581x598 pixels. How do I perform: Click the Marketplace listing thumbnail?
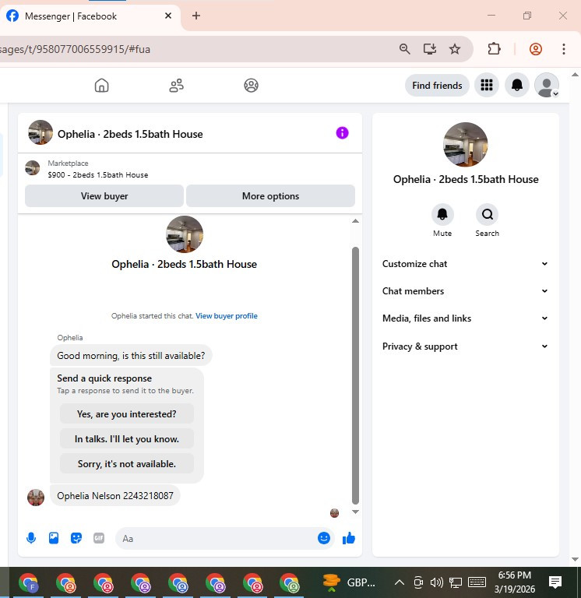click(33, 168)
